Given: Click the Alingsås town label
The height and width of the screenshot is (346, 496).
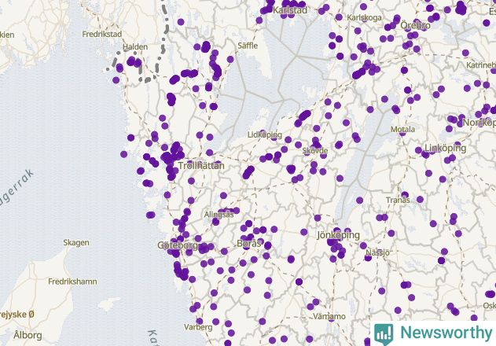Looking at the screenshot, I should (x=219, y=215).
